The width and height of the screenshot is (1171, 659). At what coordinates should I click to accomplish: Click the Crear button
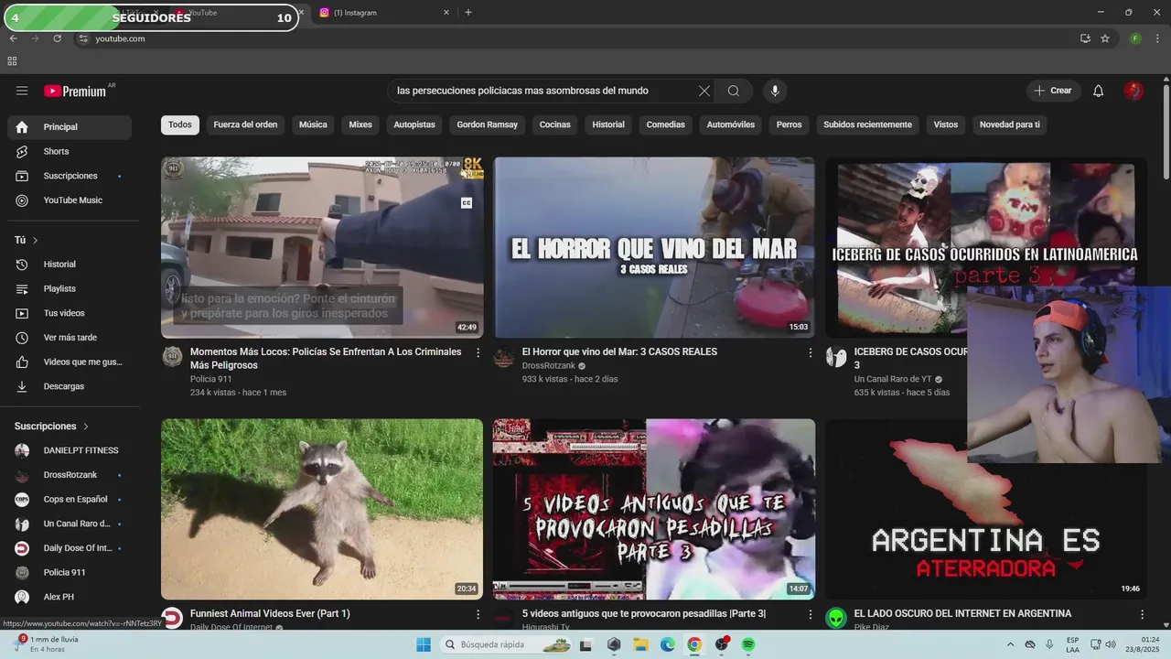tap(1053, 91)
